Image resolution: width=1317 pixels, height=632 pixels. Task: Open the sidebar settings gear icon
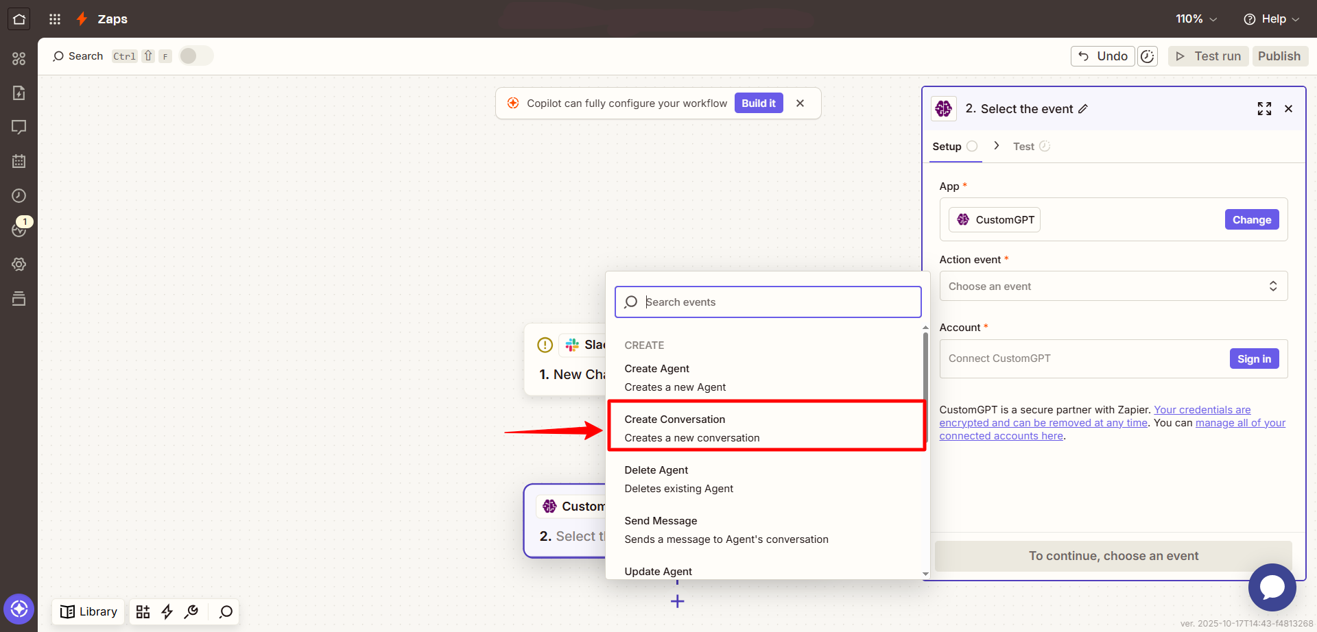point(19,264)
